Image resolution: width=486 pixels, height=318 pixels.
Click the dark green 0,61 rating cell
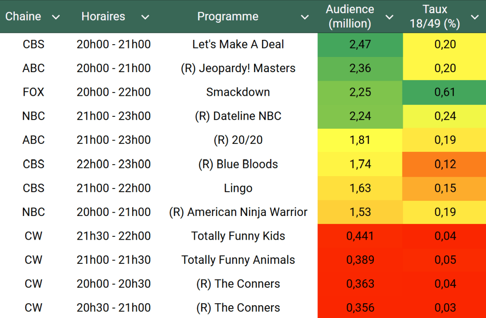(445, 92)
